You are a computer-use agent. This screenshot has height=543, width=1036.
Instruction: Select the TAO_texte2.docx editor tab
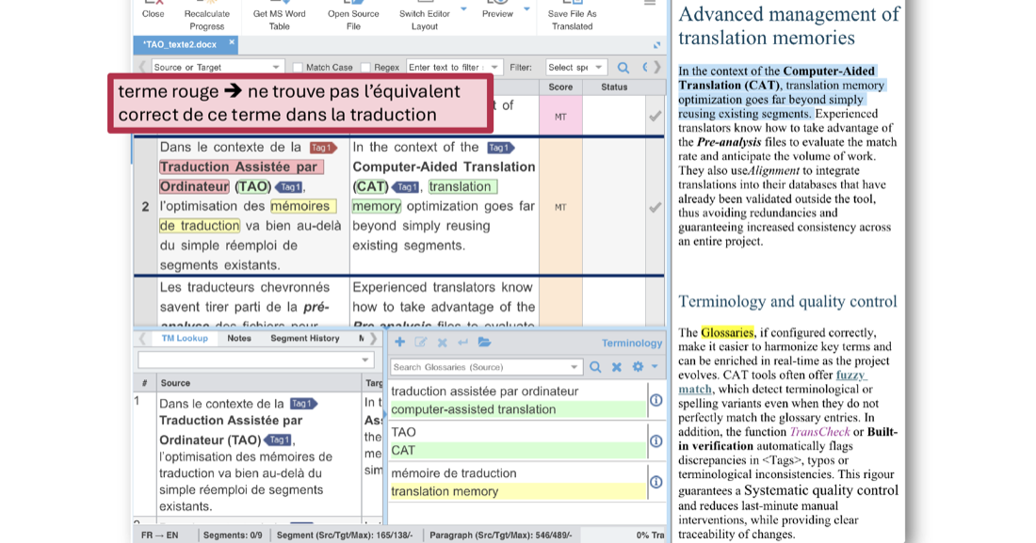(181, 44)
